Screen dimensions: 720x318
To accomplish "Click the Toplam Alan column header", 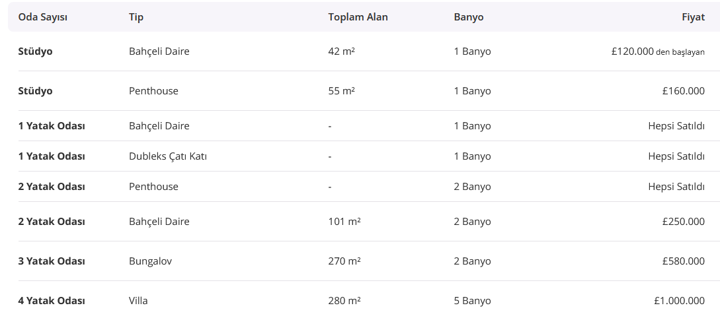I will click(358, 17).
